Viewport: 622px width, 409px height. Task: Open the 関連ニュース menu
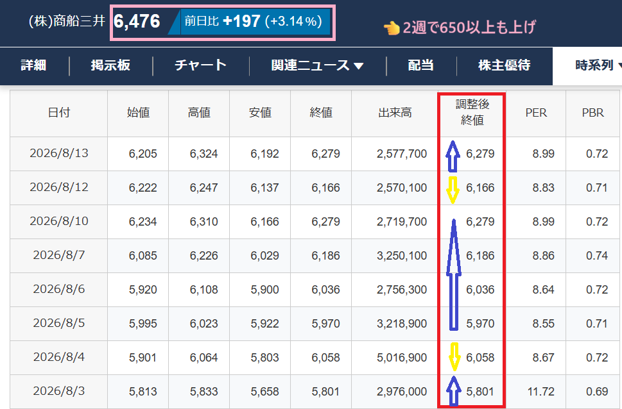tap(317, 65)
